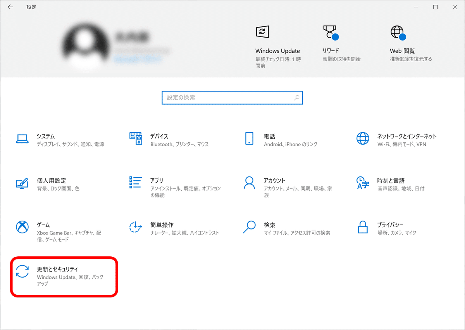Click the Web 閲覧 label in header
The height and width of the screenshot is (330, 465).
(x=402, y=51)
